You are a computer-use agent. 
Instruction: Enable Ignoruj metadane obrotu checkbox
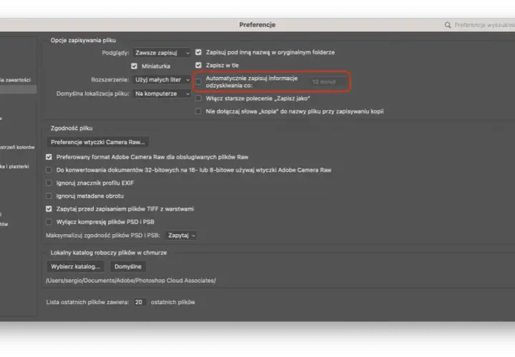(49, 196)
